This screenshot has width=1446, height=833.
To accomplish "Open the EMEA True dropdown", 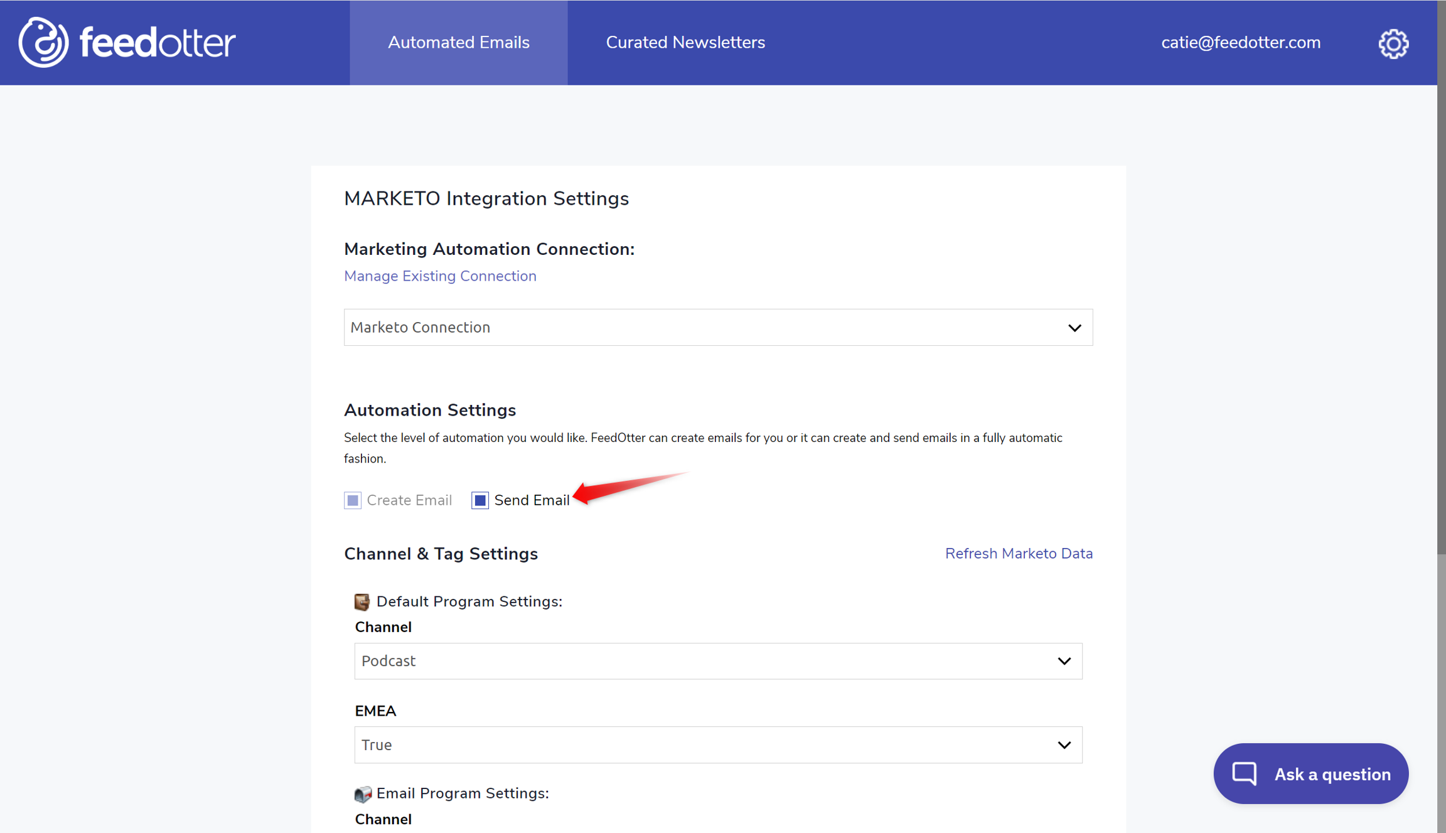I will click(718, 745).
